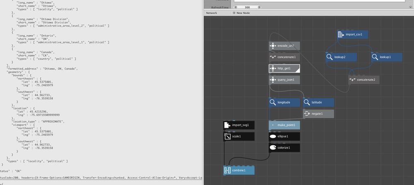Select the lookup1 node
This screenshot has height=185, width=414.
tap(387, 57)
